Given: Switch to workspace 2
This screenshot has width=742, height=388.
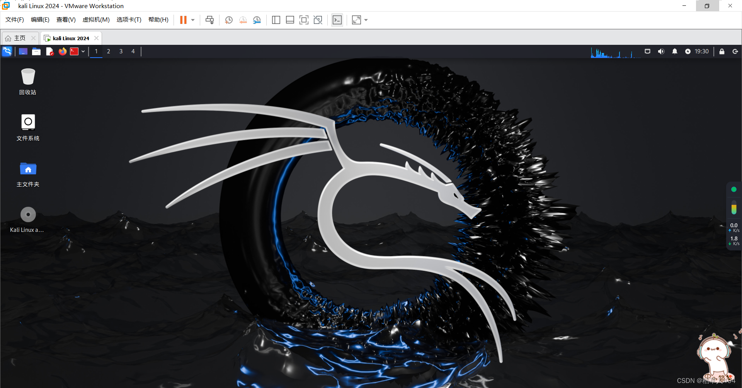Looking at the screenshot, I should click(109, 51).
